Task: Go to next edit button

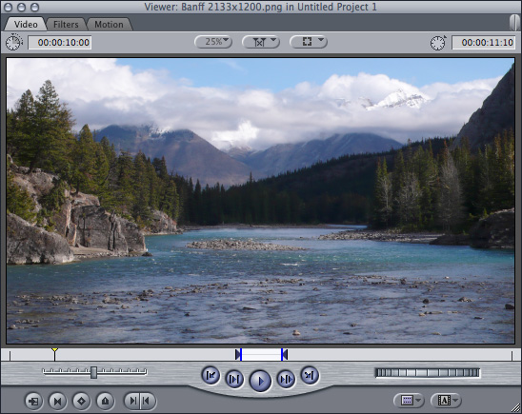Action: (310, 375)
